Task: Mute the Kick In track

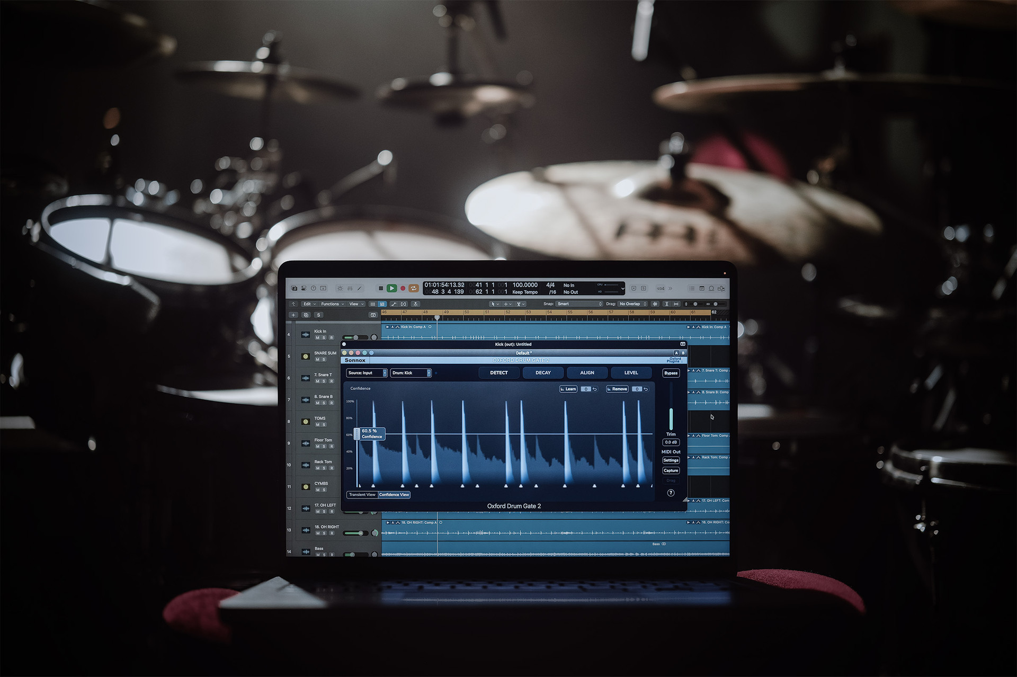Action: pos(318,337)
